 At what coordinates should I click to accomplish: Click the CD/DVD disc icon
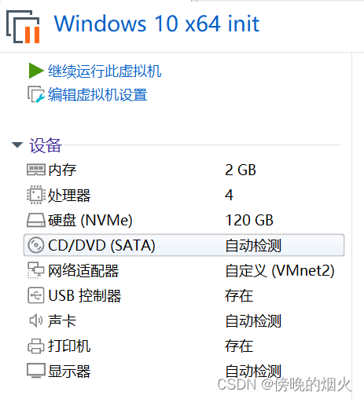click(x=35, y=245)
